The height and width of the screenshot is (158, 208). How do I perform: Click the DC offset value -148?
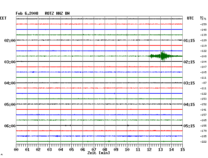pyautogui.click(x=203, y=30)
